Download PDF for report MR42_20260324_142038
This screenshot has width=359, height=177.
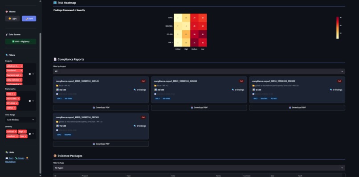pos(199,107)
